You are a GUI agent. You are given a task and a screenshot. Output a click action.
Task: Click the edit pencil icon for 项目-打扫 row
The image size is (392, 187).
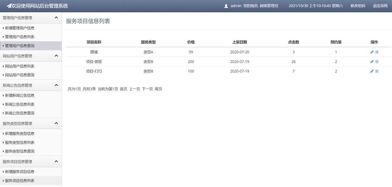point(372,71)
